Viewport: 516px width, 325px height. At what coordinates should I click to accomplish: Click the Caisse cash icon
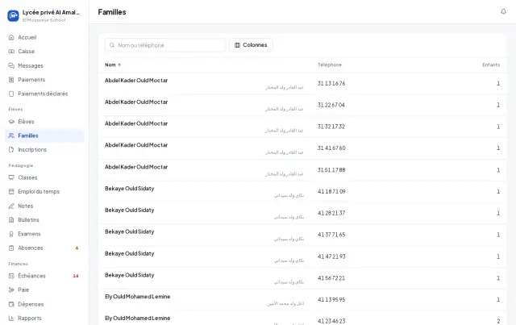pos(11,52)
